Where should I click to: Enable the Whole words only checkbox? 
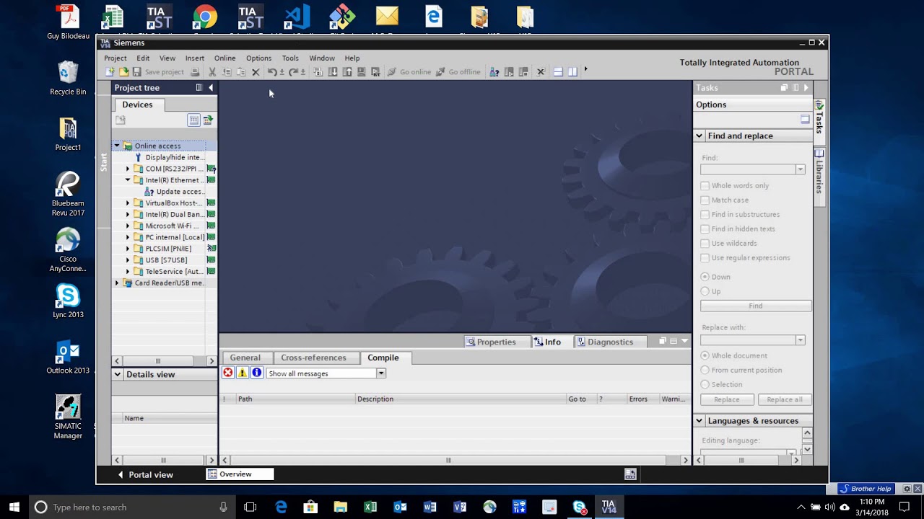click(x=705, y=186)
